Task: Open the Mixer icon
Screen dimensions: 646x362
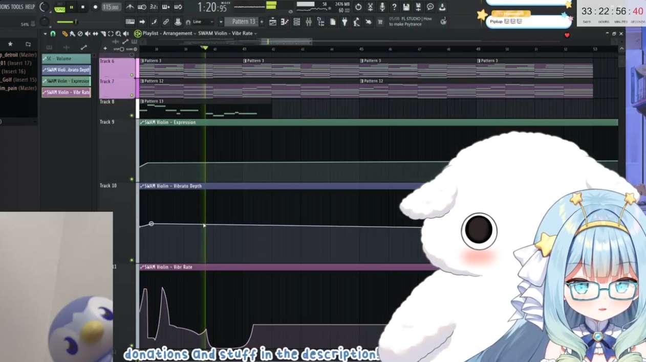Action: pyautogui.click(x=309, y=22)
